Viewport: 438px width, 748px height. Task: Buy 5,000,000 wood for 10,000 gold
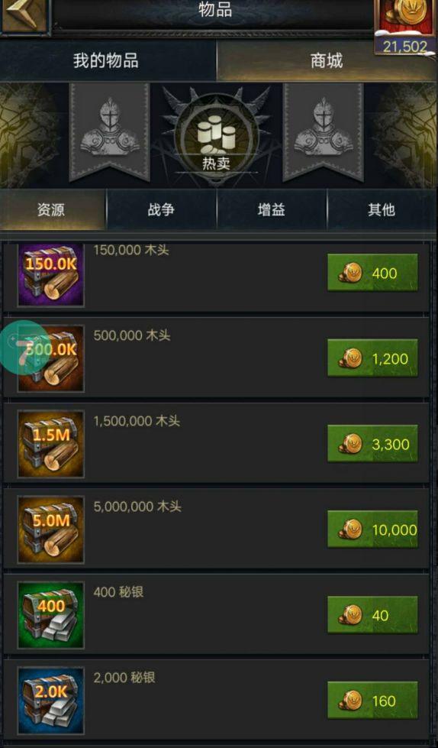pyautogui.click(x=372, y=529)
